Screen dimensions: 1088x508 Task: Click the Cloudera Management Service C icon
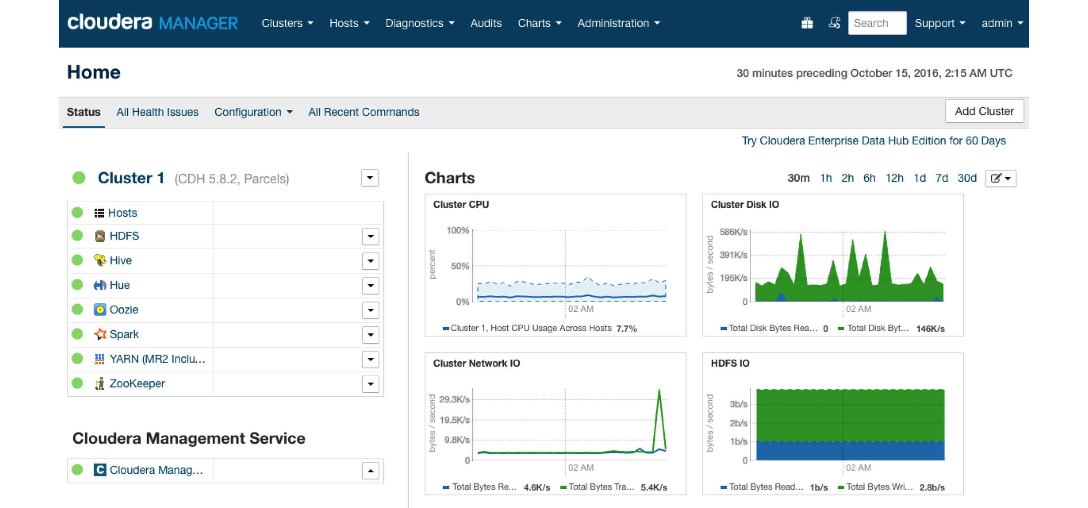pyautogui.click(x=100, y=470)
